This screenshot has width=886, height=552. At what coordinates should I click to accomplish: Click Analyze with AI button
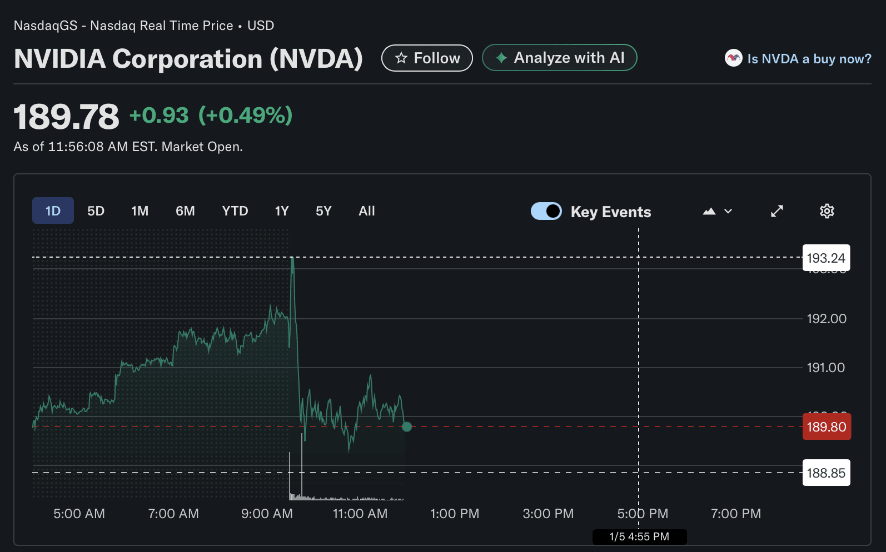(x=559, y=57)
